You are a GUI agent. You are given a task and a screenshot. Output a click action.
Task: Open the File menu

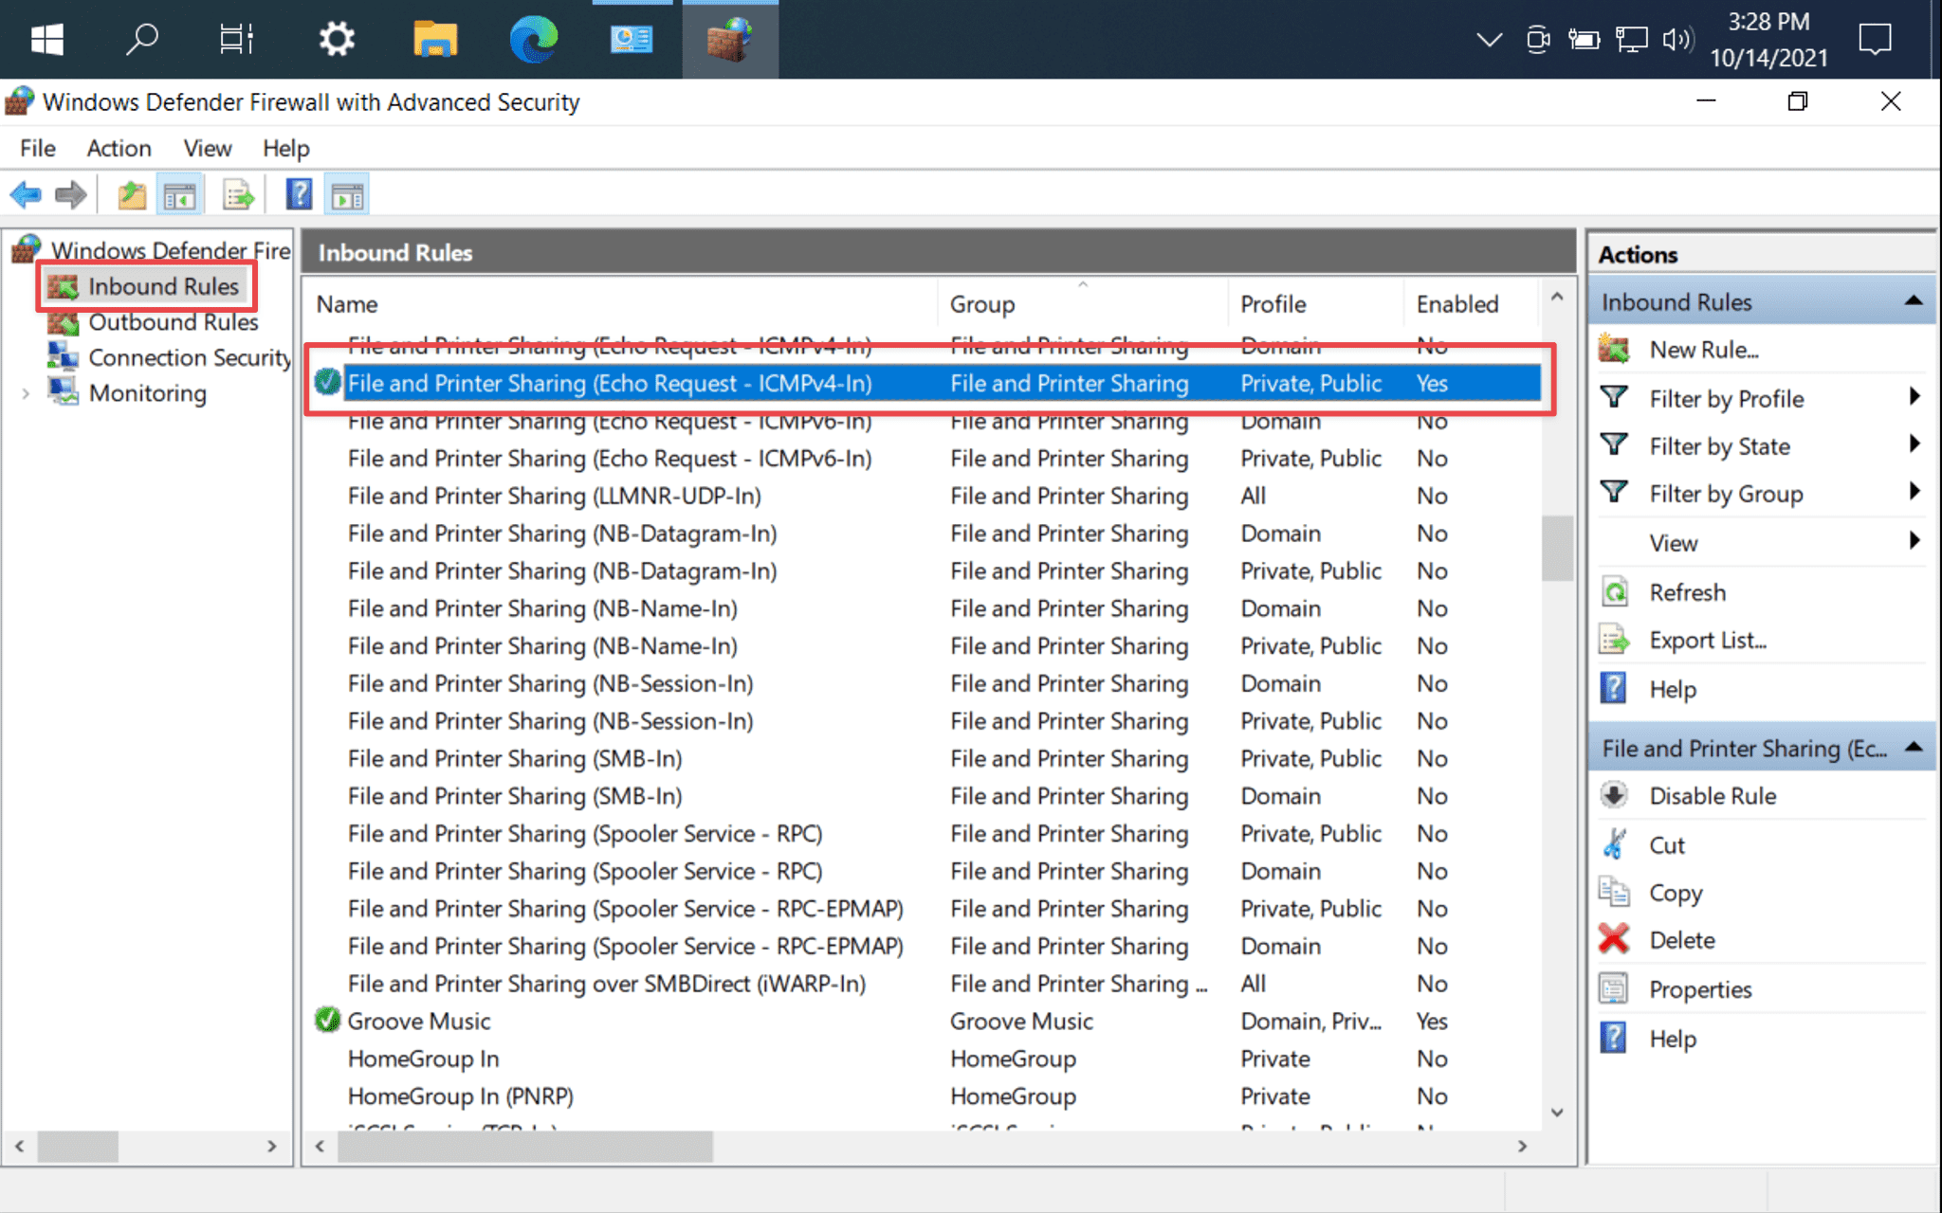coord(38,148)
